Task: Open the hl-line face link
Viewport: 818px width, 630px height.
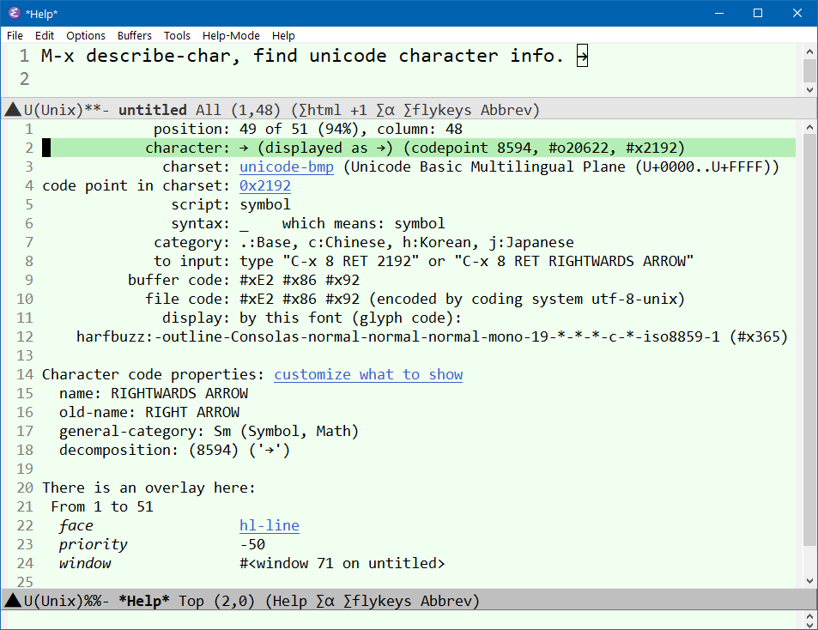Action: click(x=269, y=525)
